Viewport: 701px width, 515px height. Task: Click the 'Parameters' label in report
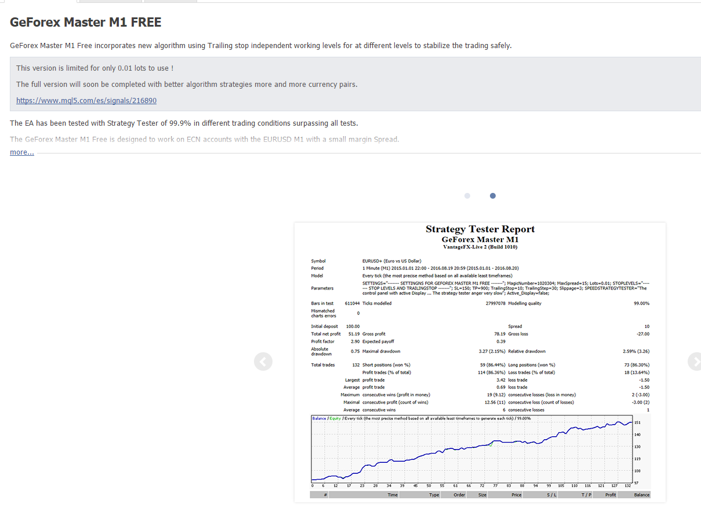322,288
